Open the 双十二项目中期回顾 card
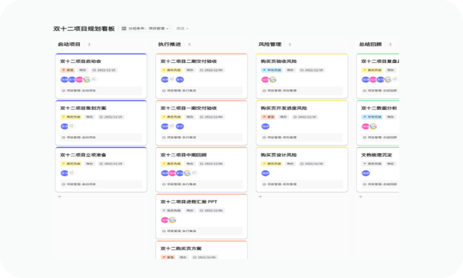The width and height of the screenshot is (463, 278). 201,169
